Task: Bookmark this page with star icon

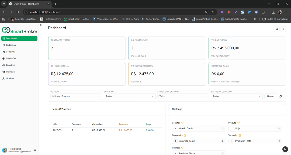Action: pos(213,12)
